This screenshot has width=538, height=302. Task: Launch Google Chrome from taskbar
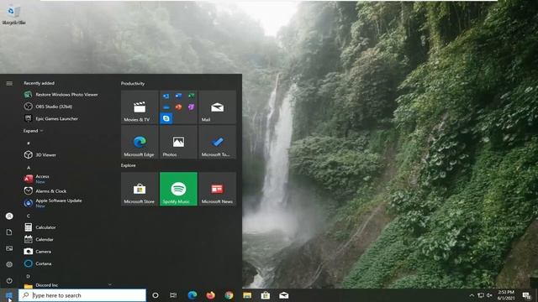229,295
